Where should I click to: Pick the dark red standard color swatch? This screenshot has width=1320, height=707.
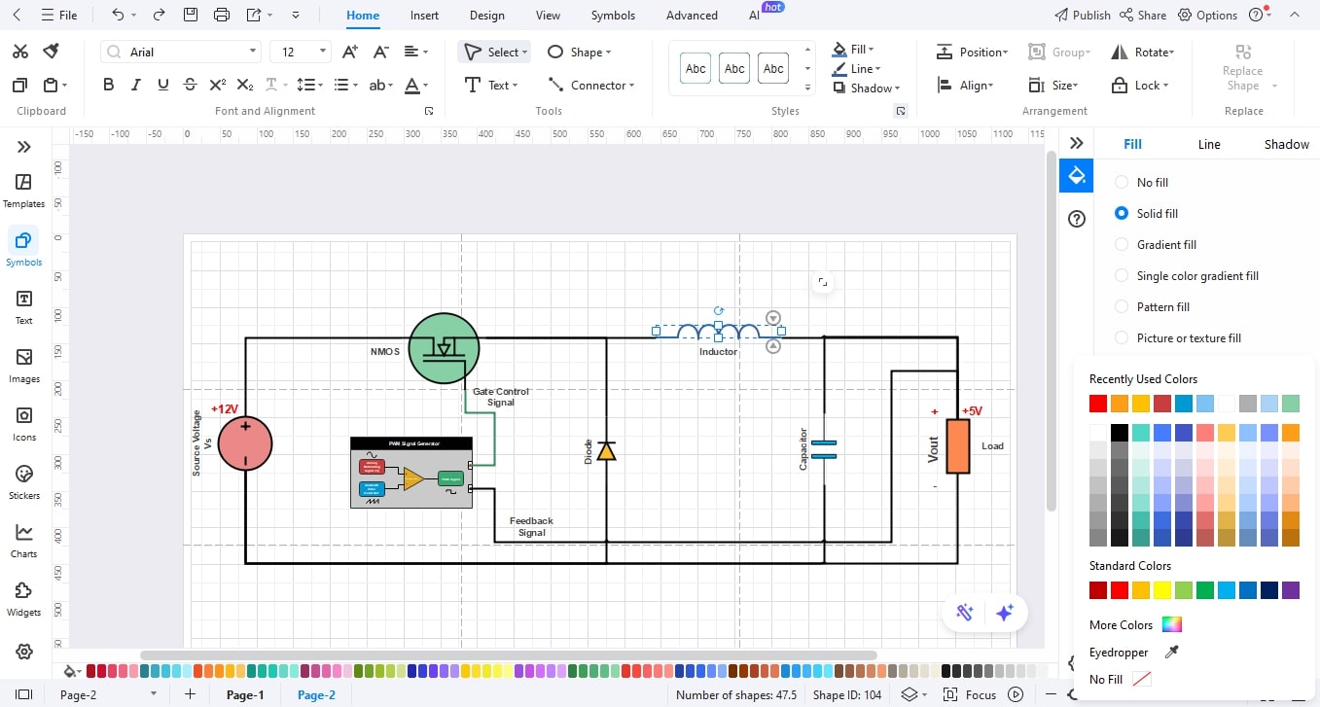point(1096,590)
